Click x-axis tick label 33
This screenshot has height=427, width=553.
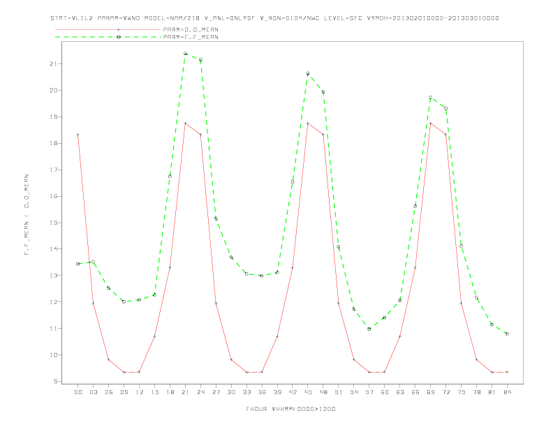tap(246, 392)
